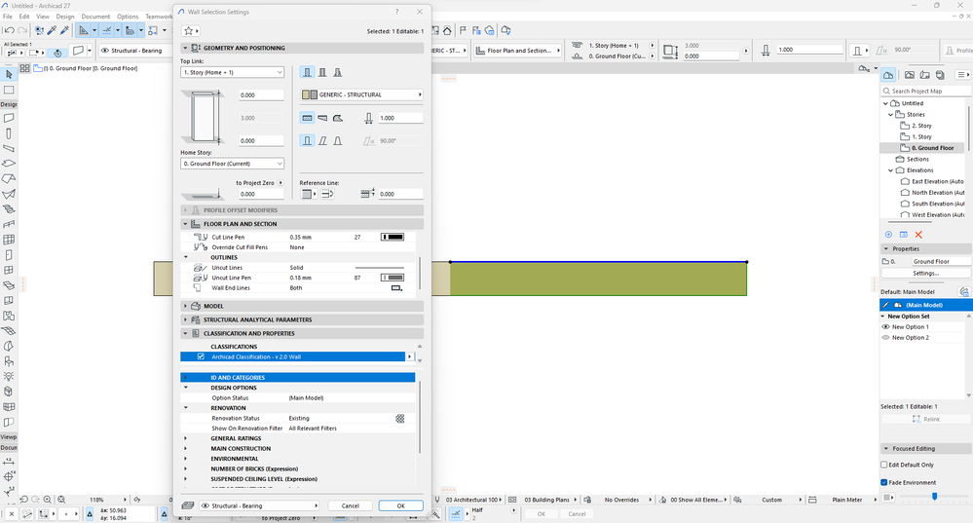Toggle visibility eye for New Option 1

coord(885,327)
